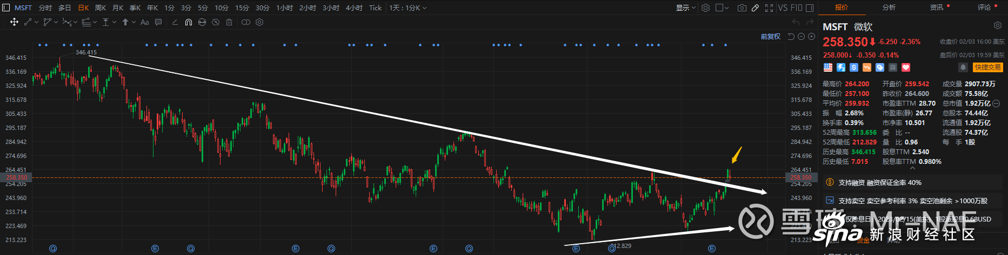Select the Tick timeframe
The height and width of the screenshot is (255, 1008).
(x=375, y=8)
